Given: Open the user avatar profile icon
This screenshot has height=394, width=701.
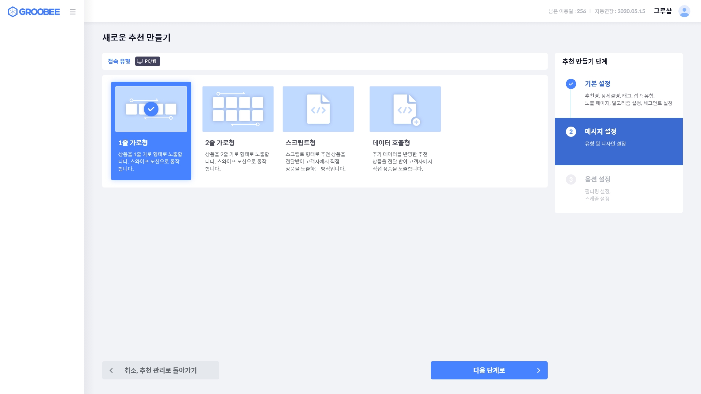Looking at the screenshot, I should [684, 11].
